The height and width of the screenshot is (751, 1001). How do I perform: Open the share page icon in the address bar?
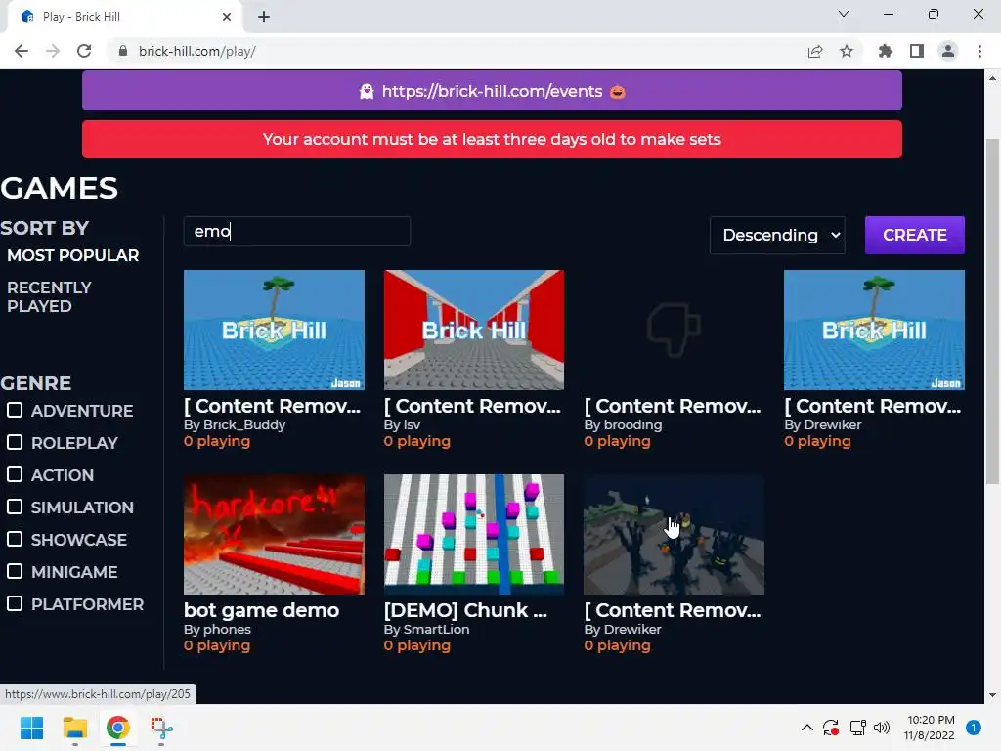tap(815, 52)
